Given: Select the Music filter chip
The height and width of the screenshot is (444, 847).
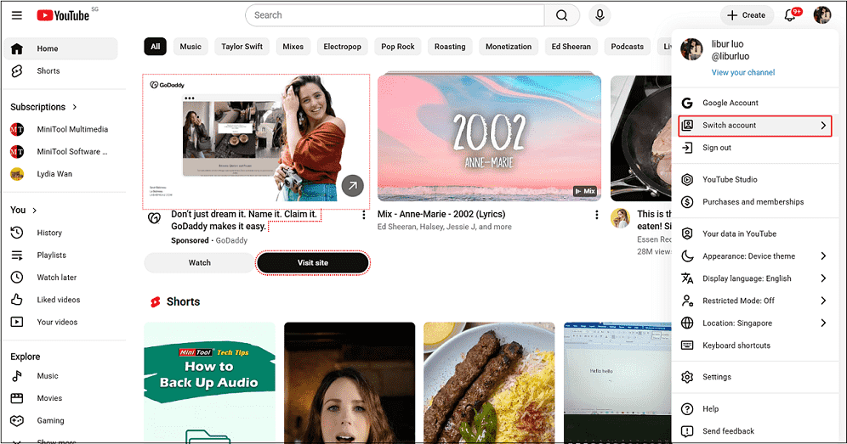Looking at the screenshot, I should pyautogui.click(x=190, y=47).
